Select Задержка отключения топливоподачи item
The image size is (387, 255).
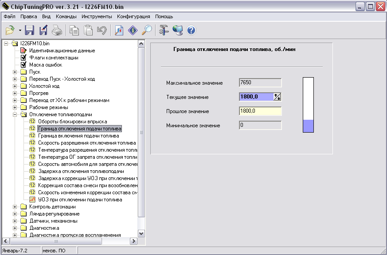click(x=81, y=171)
